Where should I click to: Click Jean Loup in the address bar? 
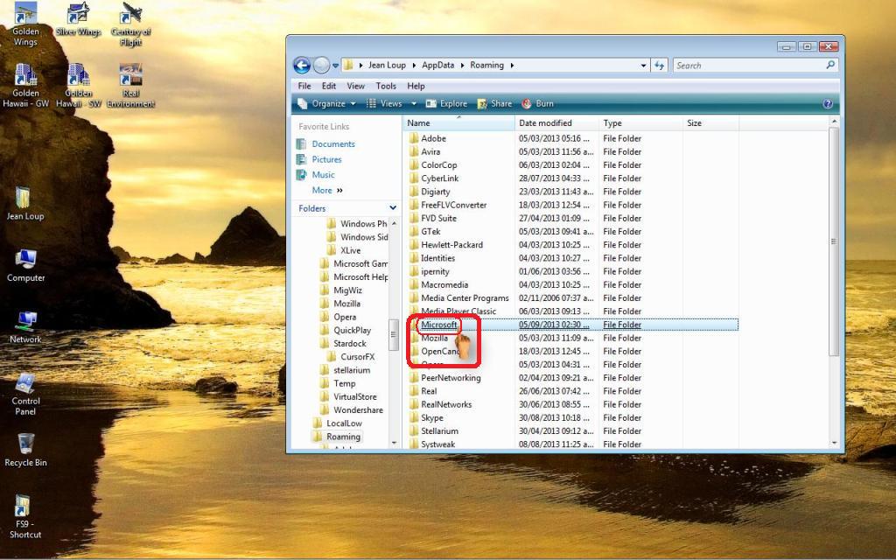(387, 65)
